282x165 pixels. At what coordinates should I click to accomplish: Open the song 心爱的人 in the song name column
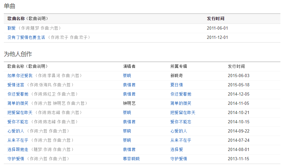16,131
